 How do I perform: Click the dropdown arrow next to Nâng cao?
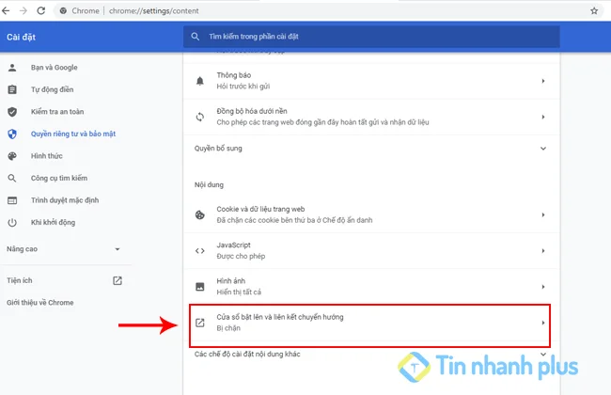[117, 249]
